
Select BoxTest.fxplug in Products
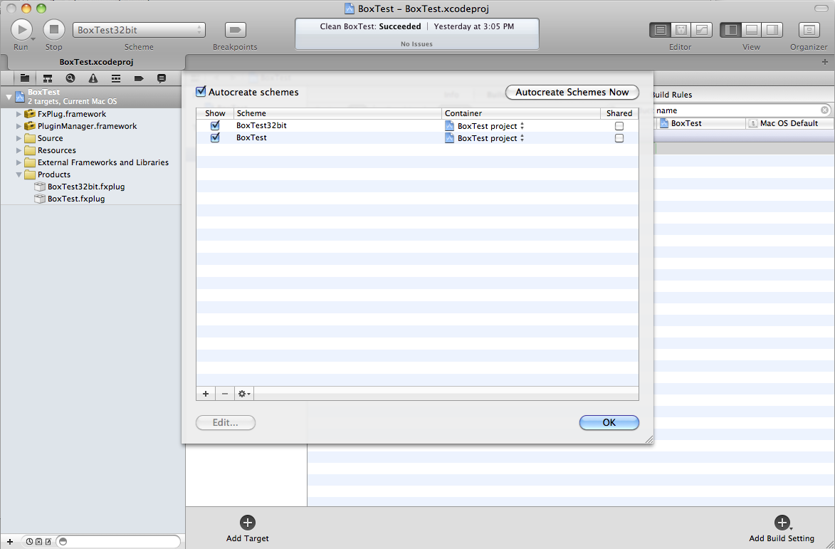point(75,199)
